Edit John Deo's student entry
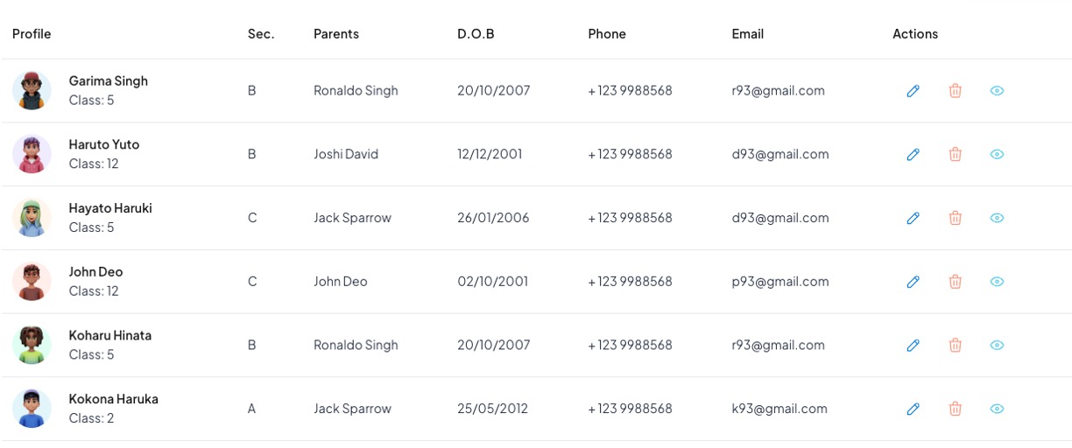The height and width of the screenshot is (448, 1072). [913, 282]
